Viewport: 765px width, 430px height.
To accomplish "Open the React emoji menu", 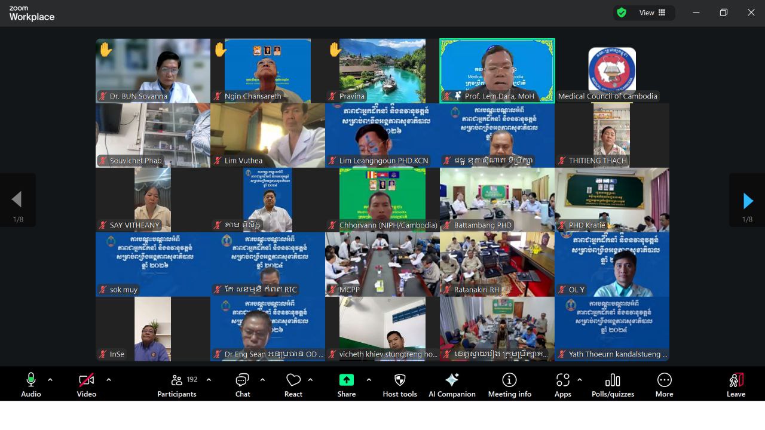I will click(x=293, y=385).
